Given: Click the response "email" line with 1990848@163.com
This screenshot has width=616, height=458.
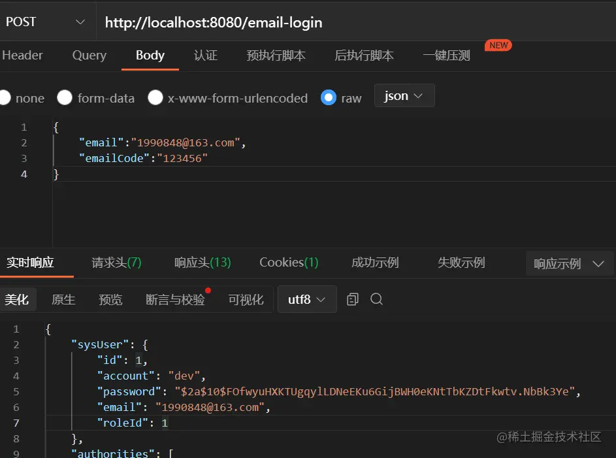Looking at the screenshot, I should (184, 407).
